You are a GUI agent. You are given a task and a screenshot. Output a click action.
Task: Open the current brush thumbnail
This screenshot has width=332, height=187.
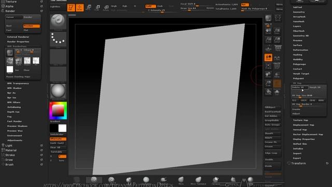58,22
